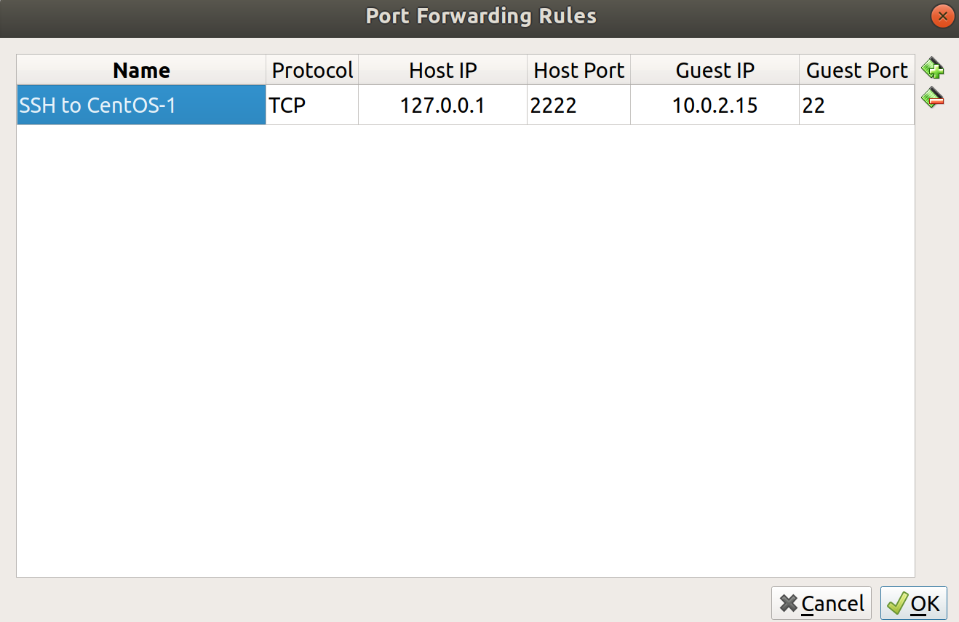The height and width of the screenshot is (622, 959).
Task: Close the Port Forwarding Rules dialog
Action: click(942, 16)
